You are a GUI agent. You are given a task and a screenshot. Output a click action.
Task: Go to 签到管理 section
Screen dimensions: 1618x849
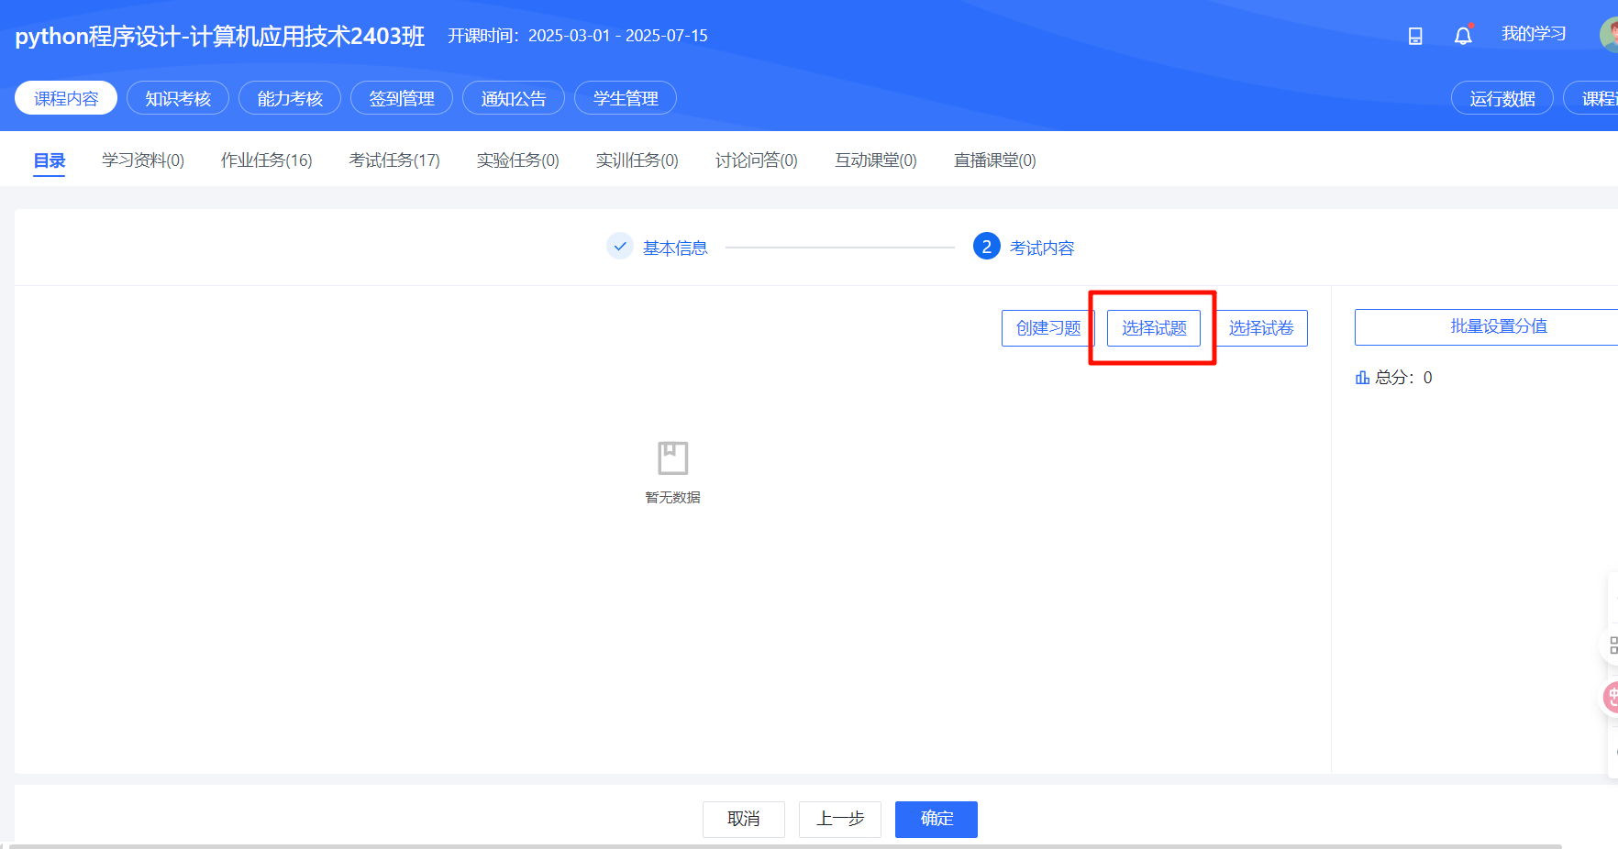[402, 98]
